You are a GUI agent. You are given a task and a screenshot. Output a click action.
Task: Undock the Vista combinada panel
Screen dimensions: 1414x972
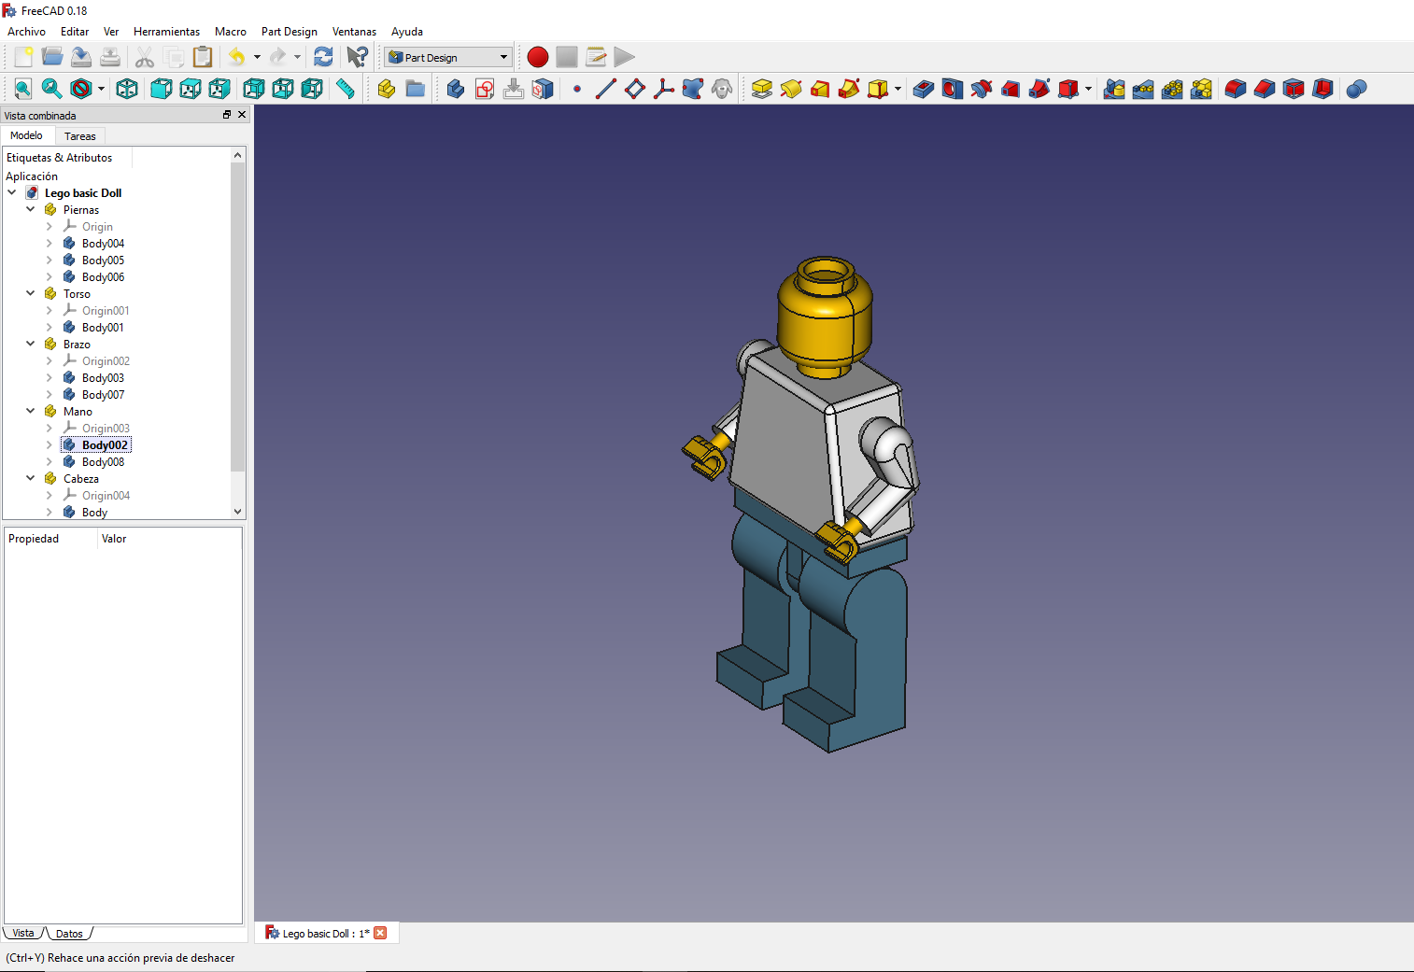226,115
